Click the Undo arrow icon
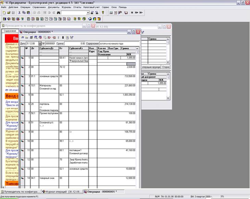250x199 pixels. [x=49, y=13]
